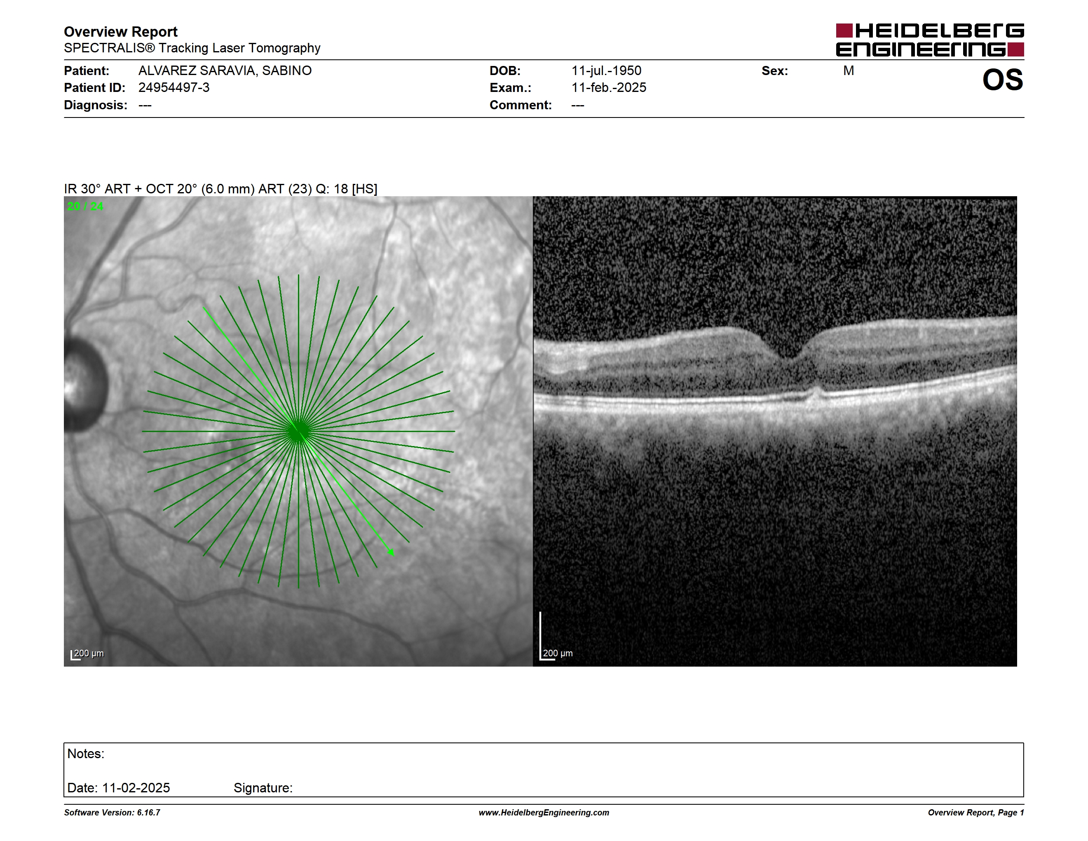Click the '200 µm' scale bar on fundus image
The image size is (1088, 841).
point(87,654)
